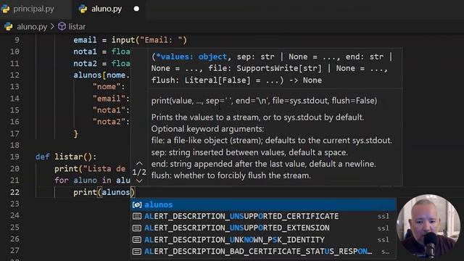Viewport: 464px width, 261px height.
Task: Click line number 19
Action: coord(14,157)
